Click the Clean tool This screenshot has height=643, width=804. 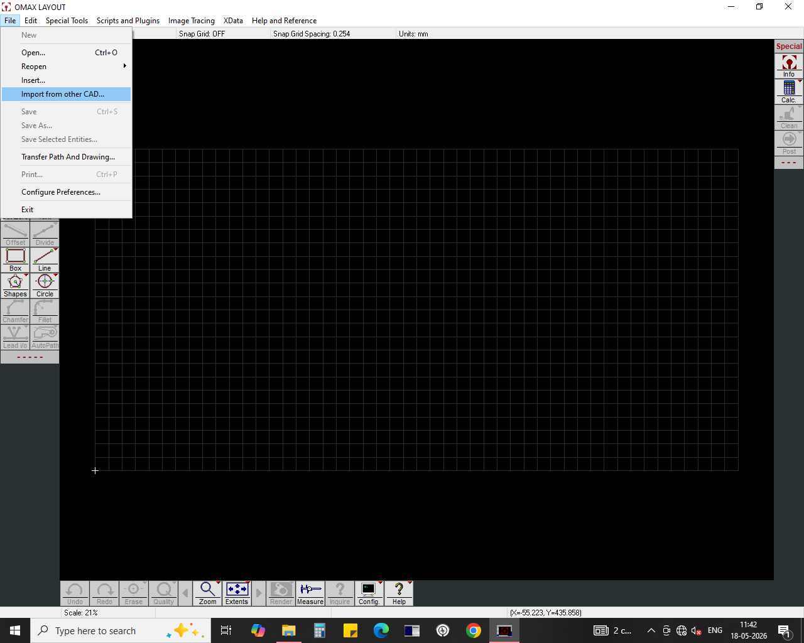pyautogui.click(x=789, y=117)
